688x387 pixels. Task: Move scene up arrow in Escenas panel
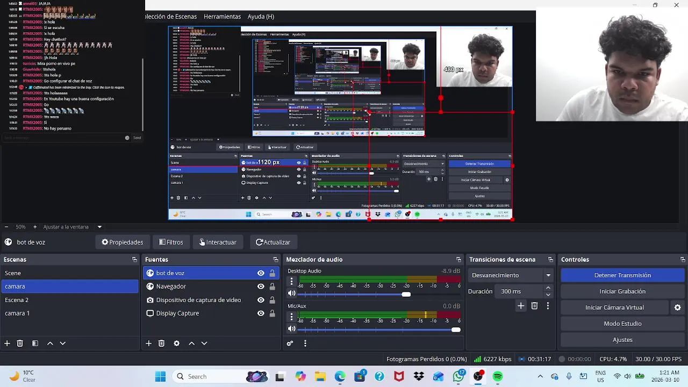(50, 343)
